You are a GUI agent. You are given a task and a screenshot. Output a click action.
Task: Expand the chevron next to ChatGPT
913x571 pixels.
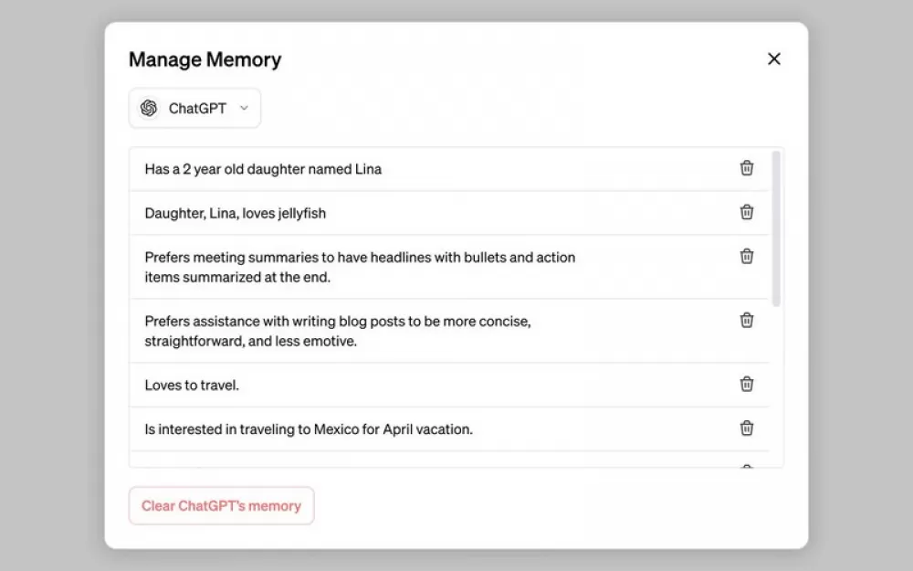[x=244, y=108]
